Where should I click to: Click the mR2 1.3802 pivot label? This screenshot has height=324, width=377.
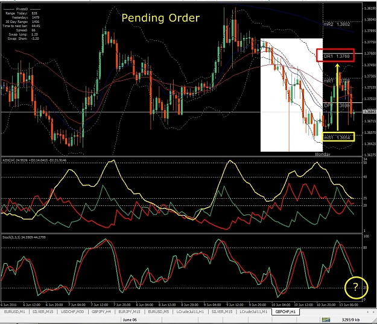337,24
